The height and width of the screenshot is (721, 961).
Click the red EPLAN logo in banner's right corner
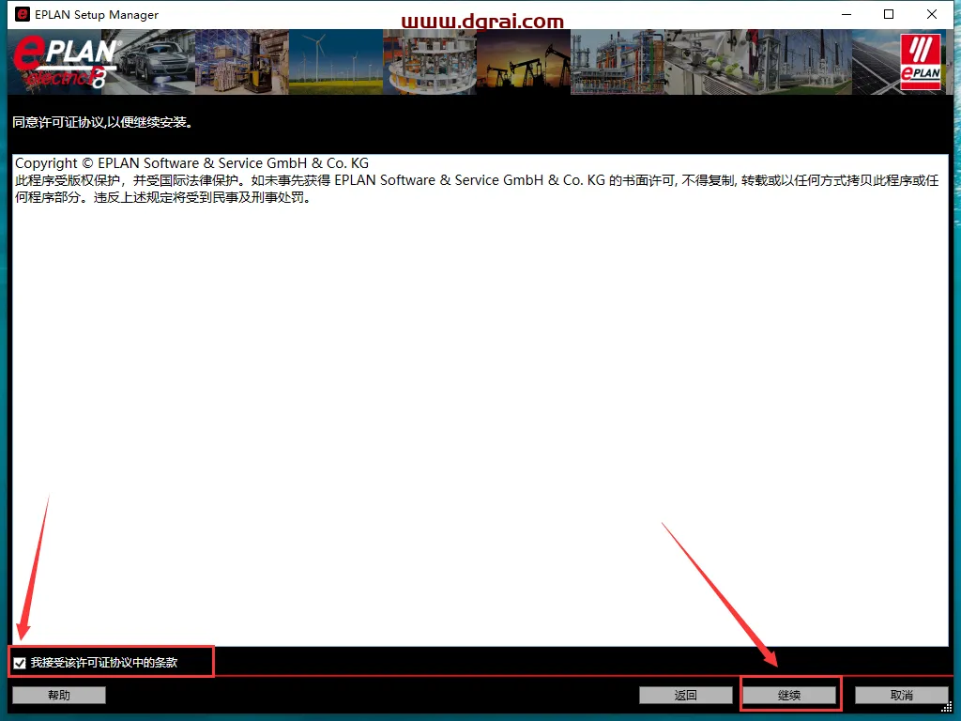pos(920,62)
